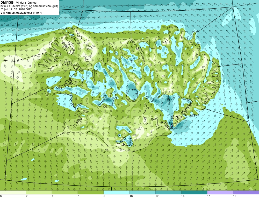
Task: Click the 4–6 m/s green legend swatch
Action: click(x=65, y=192)
